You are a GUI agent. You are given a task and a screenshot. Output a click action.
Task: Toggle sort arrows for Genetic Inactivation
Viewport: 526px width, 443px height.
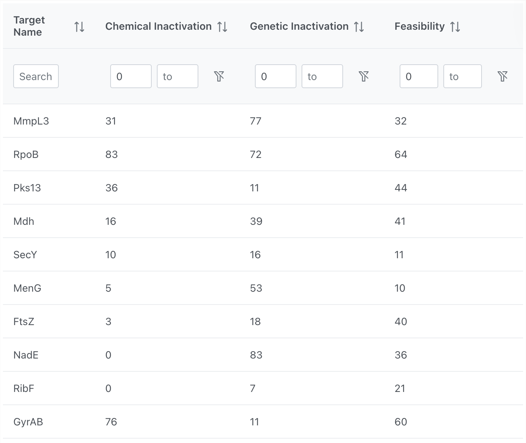(x=359, y=26)
